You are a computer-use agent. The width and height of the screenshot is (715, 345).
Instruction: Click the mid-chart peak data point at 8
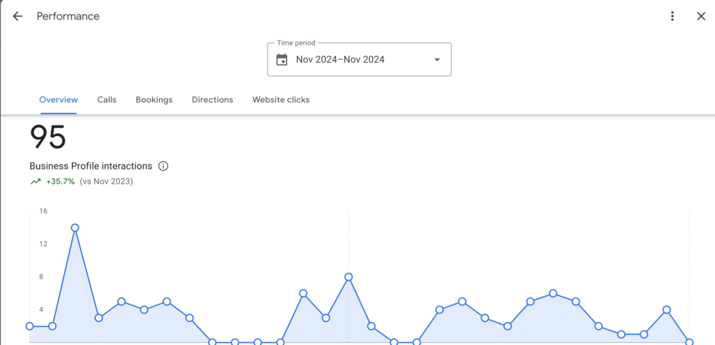pos(348,277)
